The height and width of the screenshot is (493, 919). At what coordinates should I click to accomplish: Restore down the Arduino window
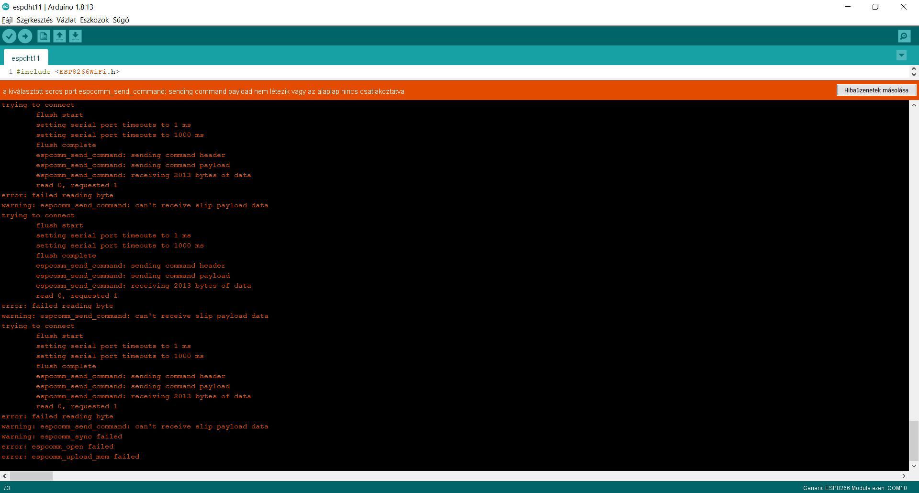tap(875, 7)
